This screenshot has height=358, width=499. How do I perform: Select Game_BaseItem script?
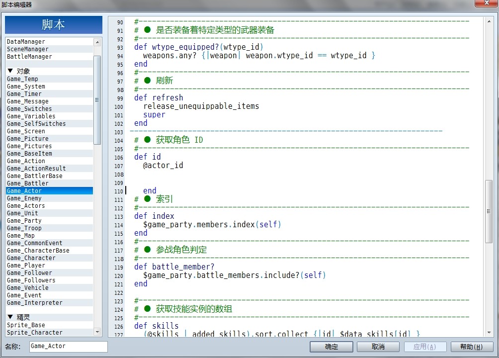[x=49, y=154]
